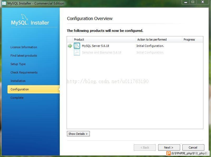This screenshot has width=211, height=157.
Task: Maximize the MySQL Installer window
Action: [x=193, y=2]
